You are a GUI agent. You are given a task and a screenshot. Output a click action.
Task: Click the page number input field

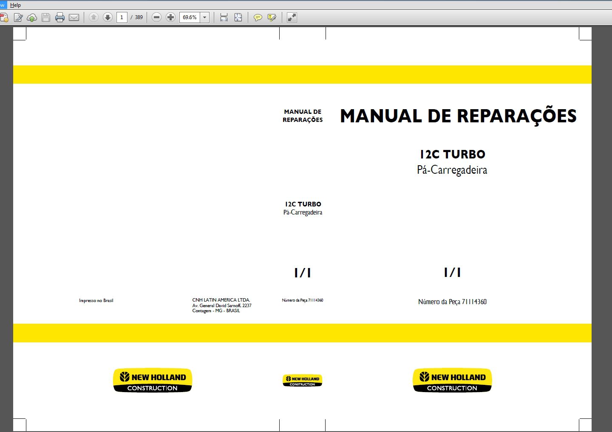point(122,17)
